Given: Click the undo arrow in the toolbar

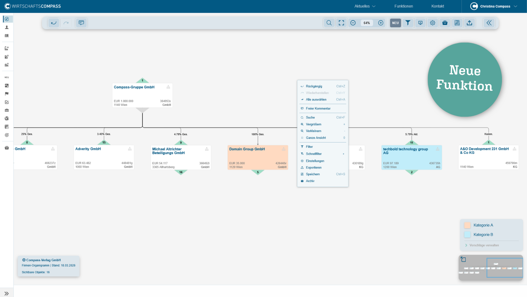Looking at the screenshot, I should coord(54,23).
